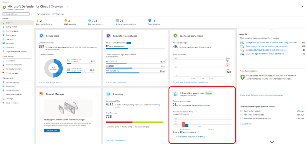Screen dimensions: 307x144
Task: Open Recommendations in the sidebar
Action: click(13, 31)
